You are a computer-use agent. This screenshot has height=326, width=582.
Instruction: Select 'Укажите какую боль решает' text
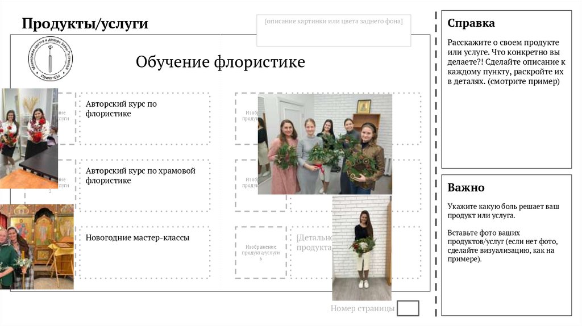(503, 211)
